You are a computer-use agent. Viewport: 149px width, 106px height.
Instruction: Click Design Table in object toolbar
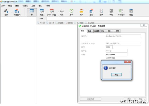pos(50,23)
